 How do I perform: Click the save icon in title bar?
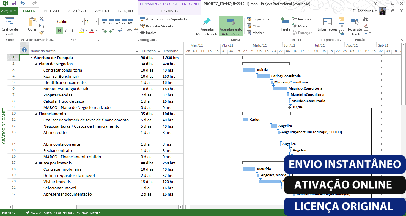coord(14,4)
